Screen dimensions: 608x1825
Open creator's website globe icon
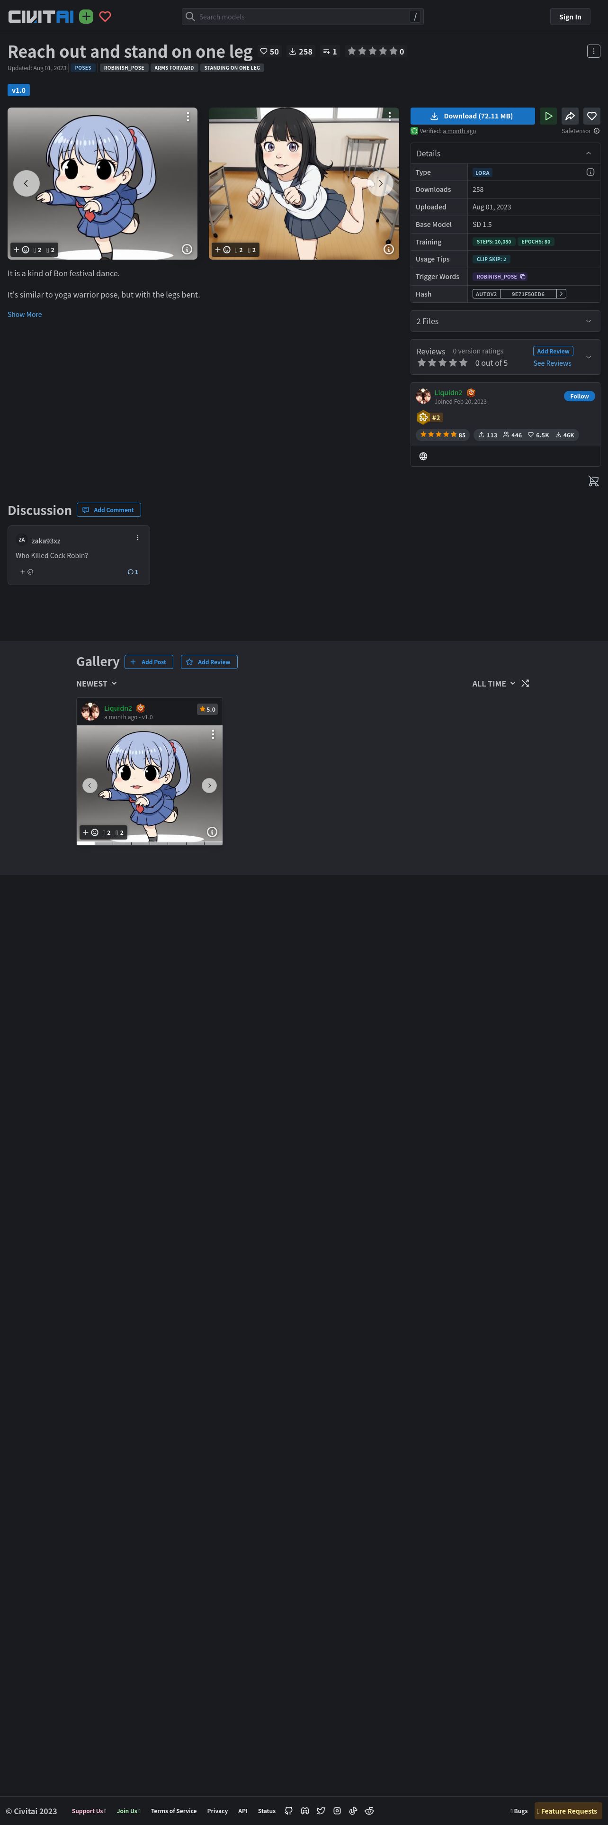(x=423, y=456)
